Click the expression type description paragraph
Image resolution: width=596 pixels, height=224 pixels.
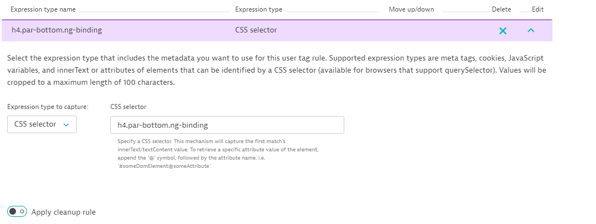275,70
